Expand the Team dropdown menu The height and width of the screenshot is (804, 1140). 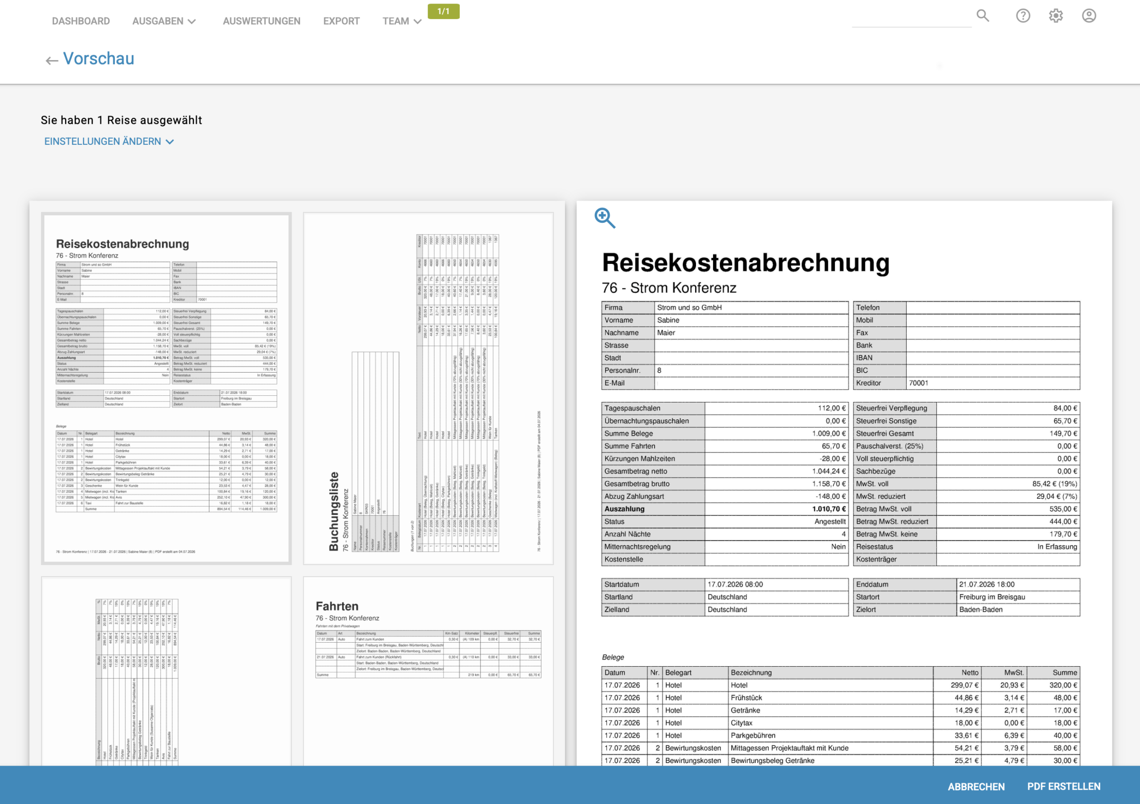[402, 21]
